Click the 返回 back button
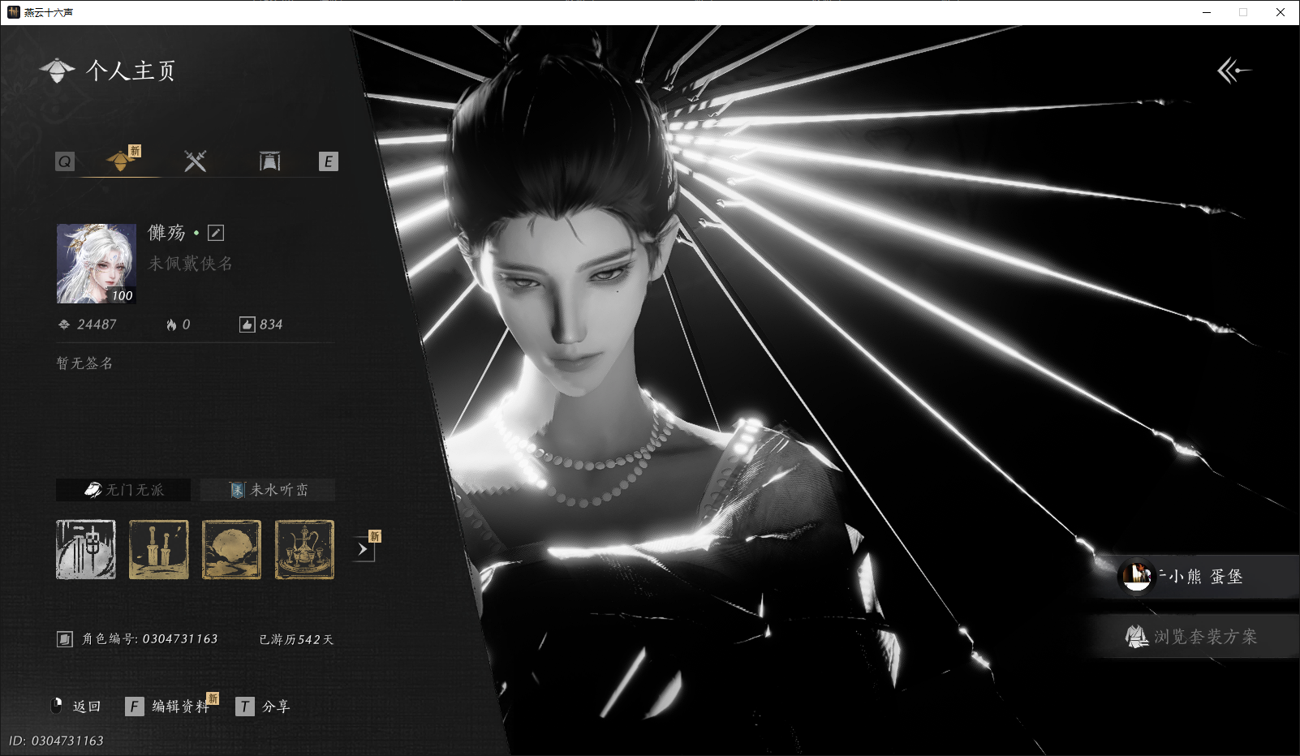The image size is (1300, 756). [x=75, y=707]
